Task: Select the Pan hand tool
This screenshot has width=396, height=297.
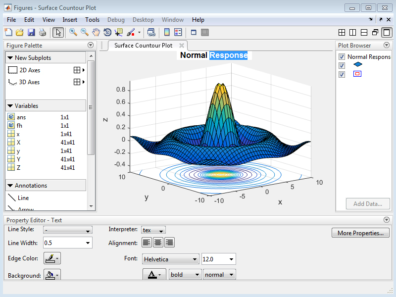Action: [x=96, y=32]
